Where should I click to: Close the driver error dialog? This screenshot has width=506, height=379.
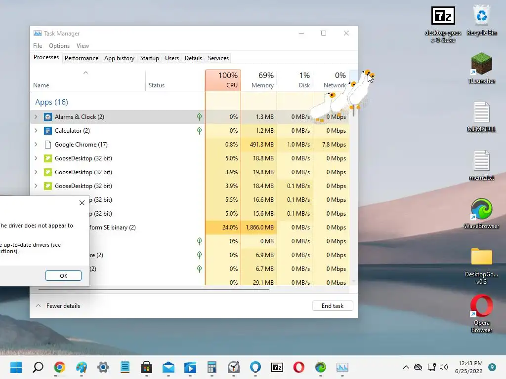pyautogui.click(x=82, y=203)
